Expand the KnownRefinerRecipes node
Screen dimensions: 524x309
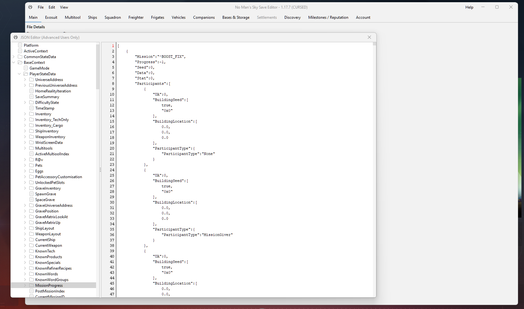coord(25,268)
